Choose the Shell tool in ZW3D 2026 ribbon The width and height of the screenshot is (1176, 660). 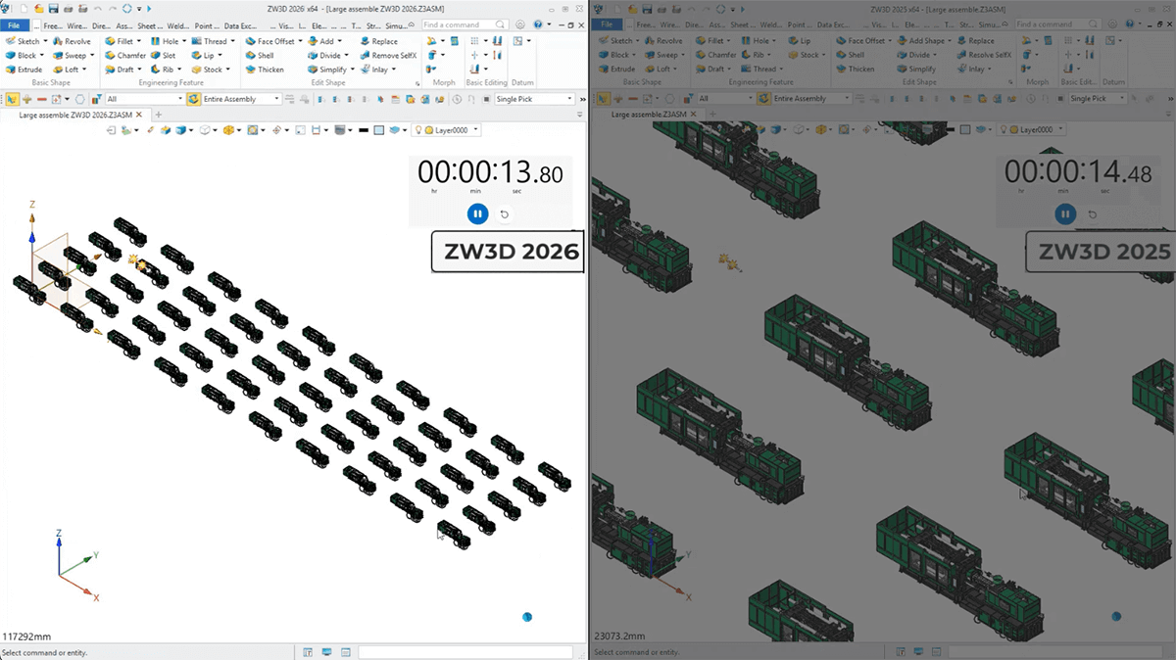click(x=265, y=56)
